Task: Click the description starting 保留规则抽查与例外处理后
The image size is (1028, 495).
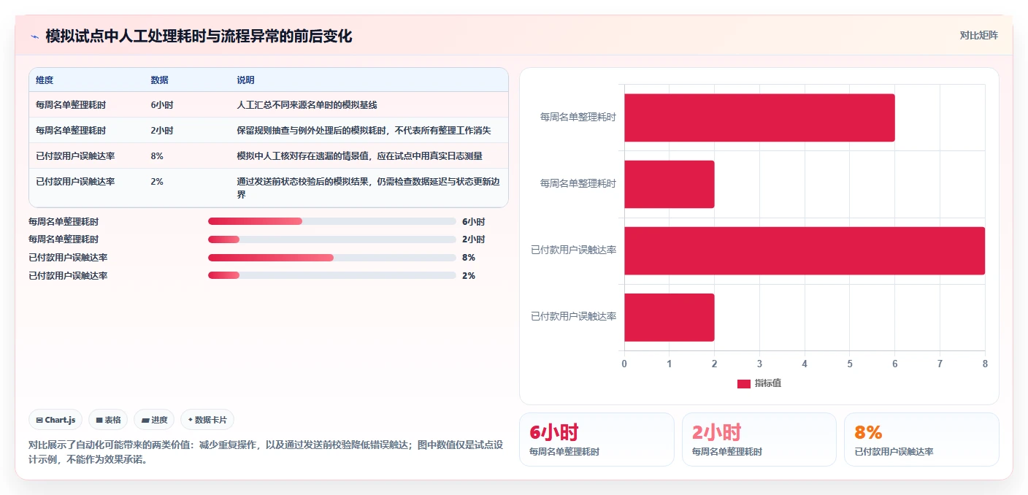Action: [x=364, y=131]
